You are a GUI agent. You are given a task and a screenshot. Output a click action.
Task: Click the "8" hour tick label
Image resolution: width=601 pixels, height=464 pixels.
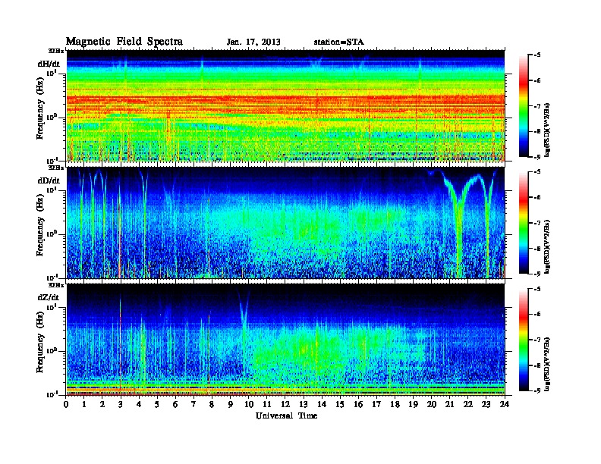212,404
